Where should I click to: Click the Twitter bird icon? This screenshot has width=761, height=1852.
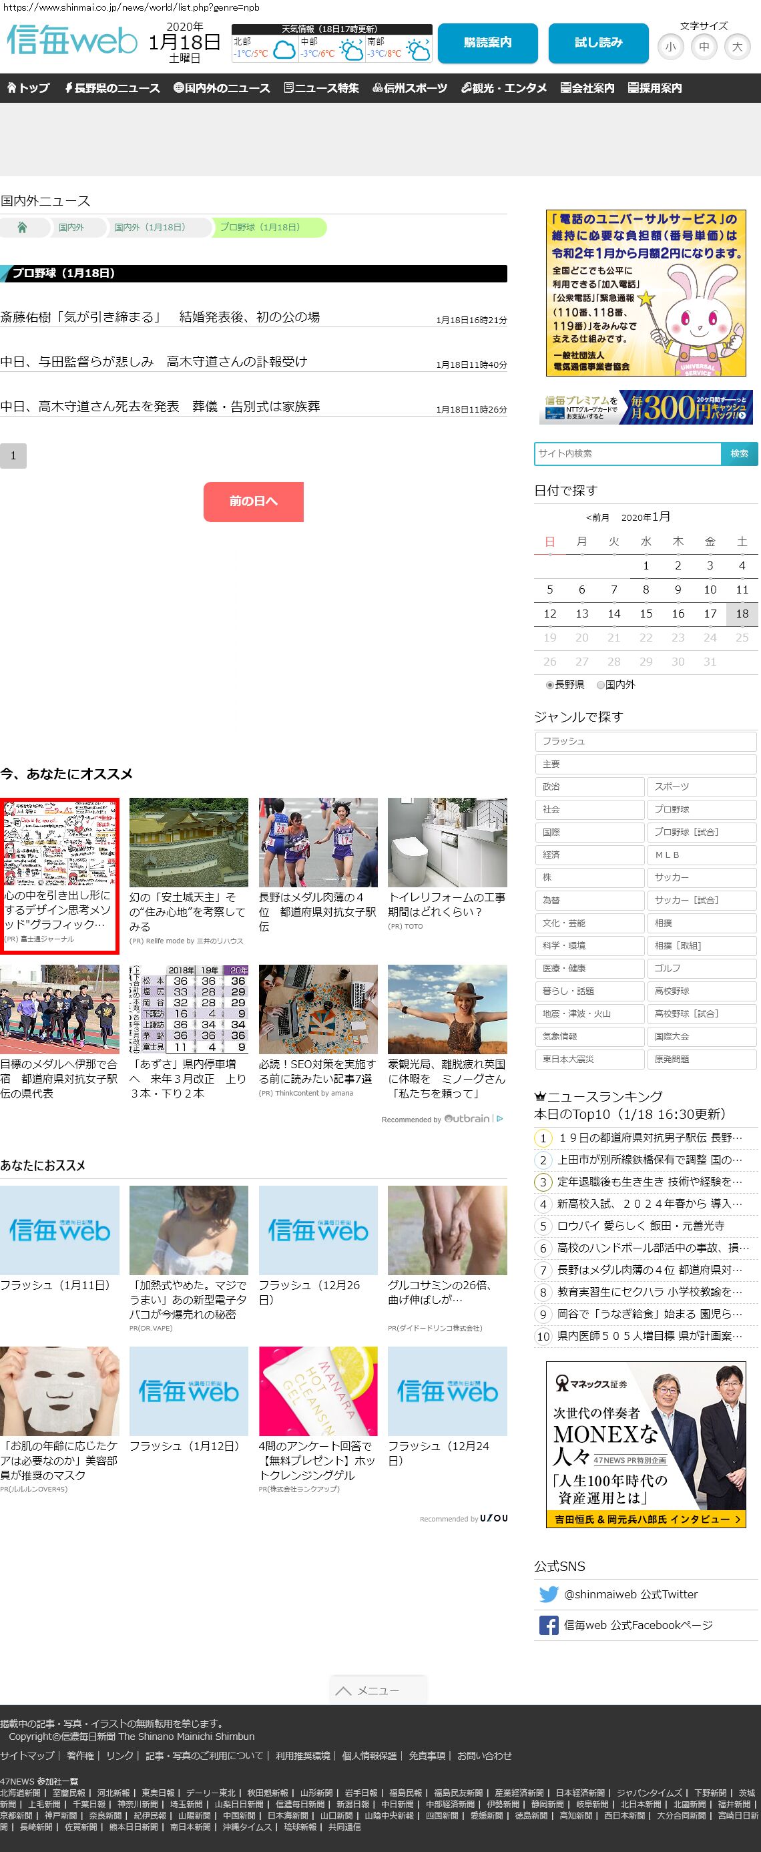pyautogui.click(x=548, y=1594)
